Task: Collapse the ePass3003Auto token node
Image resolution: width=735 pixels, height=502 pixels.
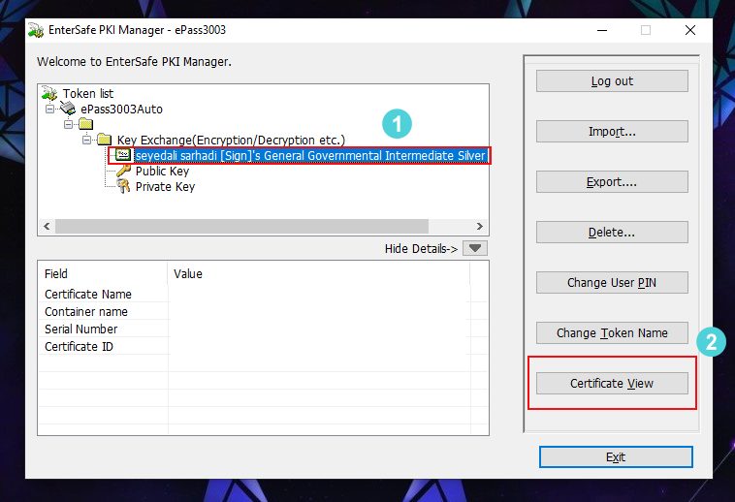Action: (x=49, y=110)
